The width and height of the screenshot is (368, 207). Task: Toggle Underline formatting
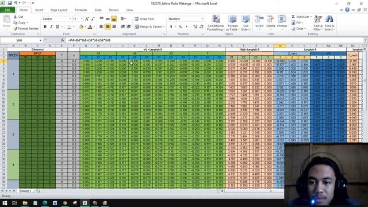pyautogui.click(x=57, y=27)
